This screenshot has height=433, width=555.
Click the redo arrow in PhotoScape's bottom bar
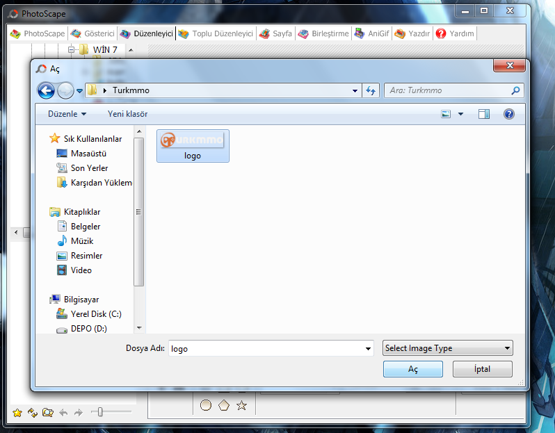click(x=78, y=412)
